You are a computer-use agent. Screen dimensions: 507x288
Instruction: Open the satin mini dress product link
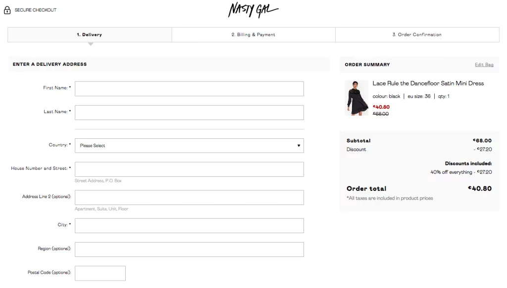click(428, 83)
